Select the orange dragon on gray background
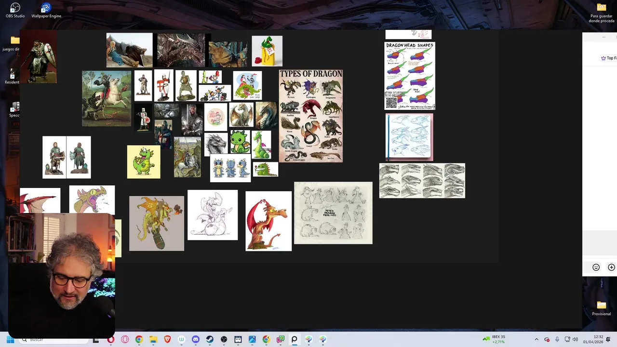617x347 pixels. click(157, 223)
